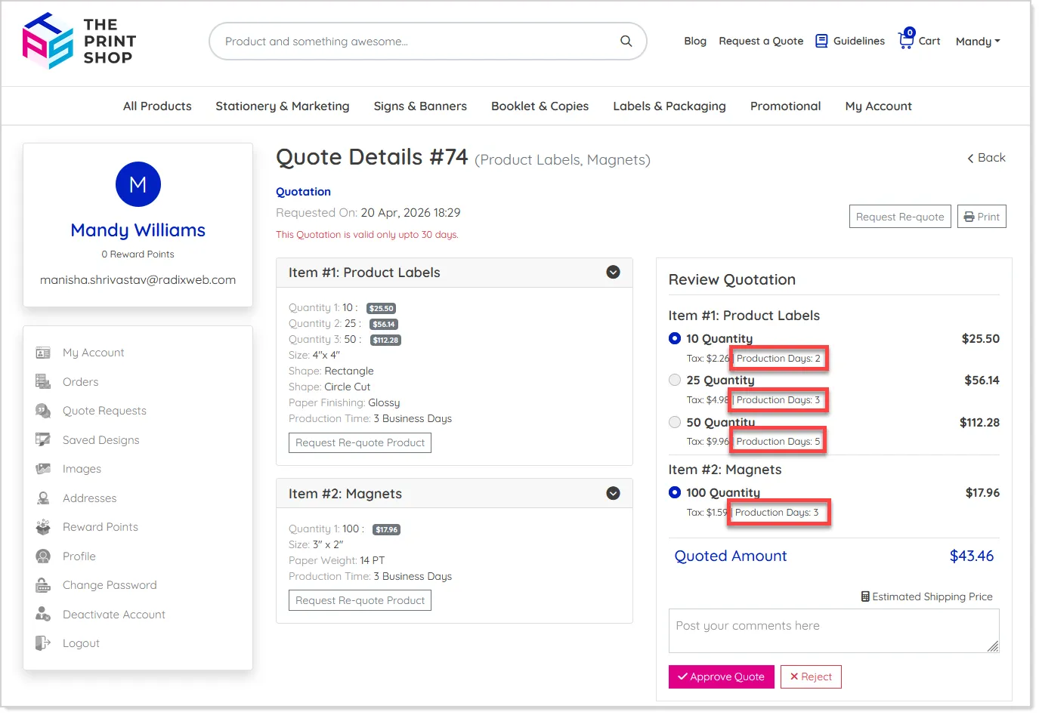Click the Orders sidebar icon

pyautogui.click(x=43, y=382)
